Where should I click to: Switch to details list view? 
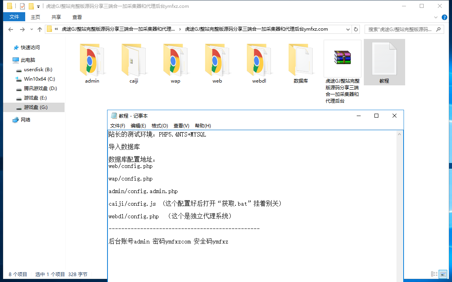[434, 274]
